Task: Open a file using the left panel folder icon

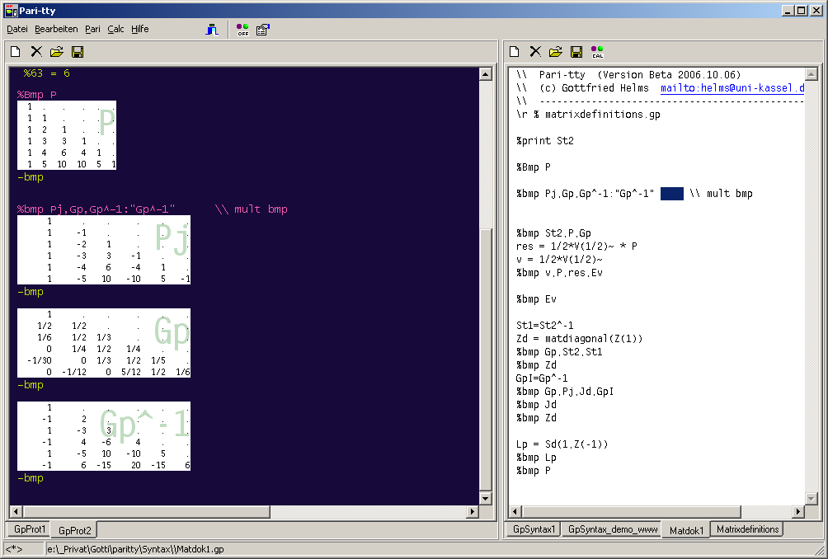Action: 56,52
